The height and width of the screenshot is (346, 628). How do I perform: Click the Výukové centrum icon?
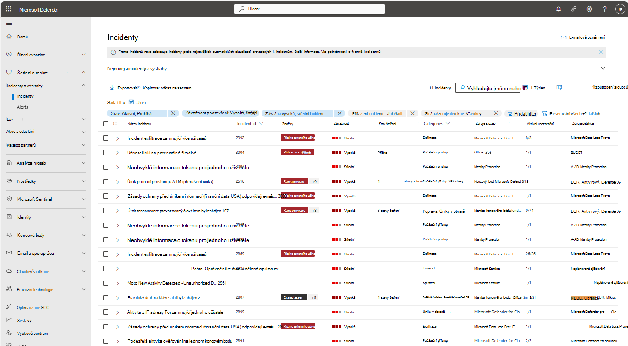pos(9,333)
